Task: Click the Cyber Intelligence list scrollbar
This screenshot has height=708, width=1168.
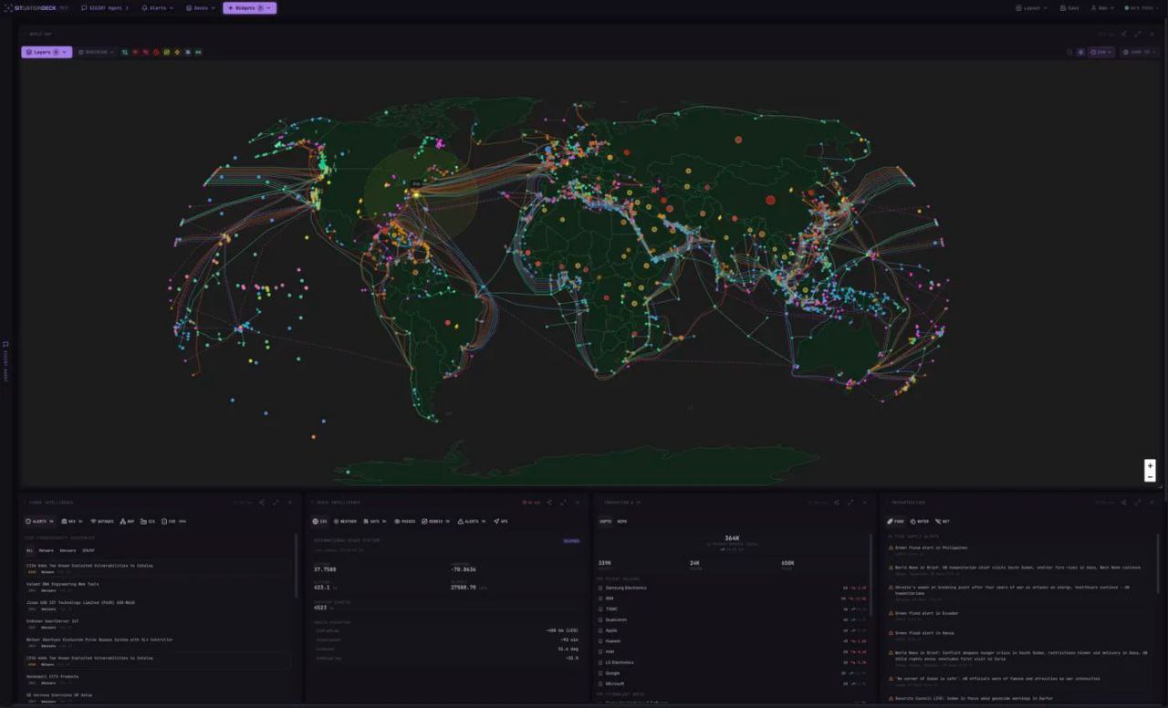Action: [x=296, y=566]
